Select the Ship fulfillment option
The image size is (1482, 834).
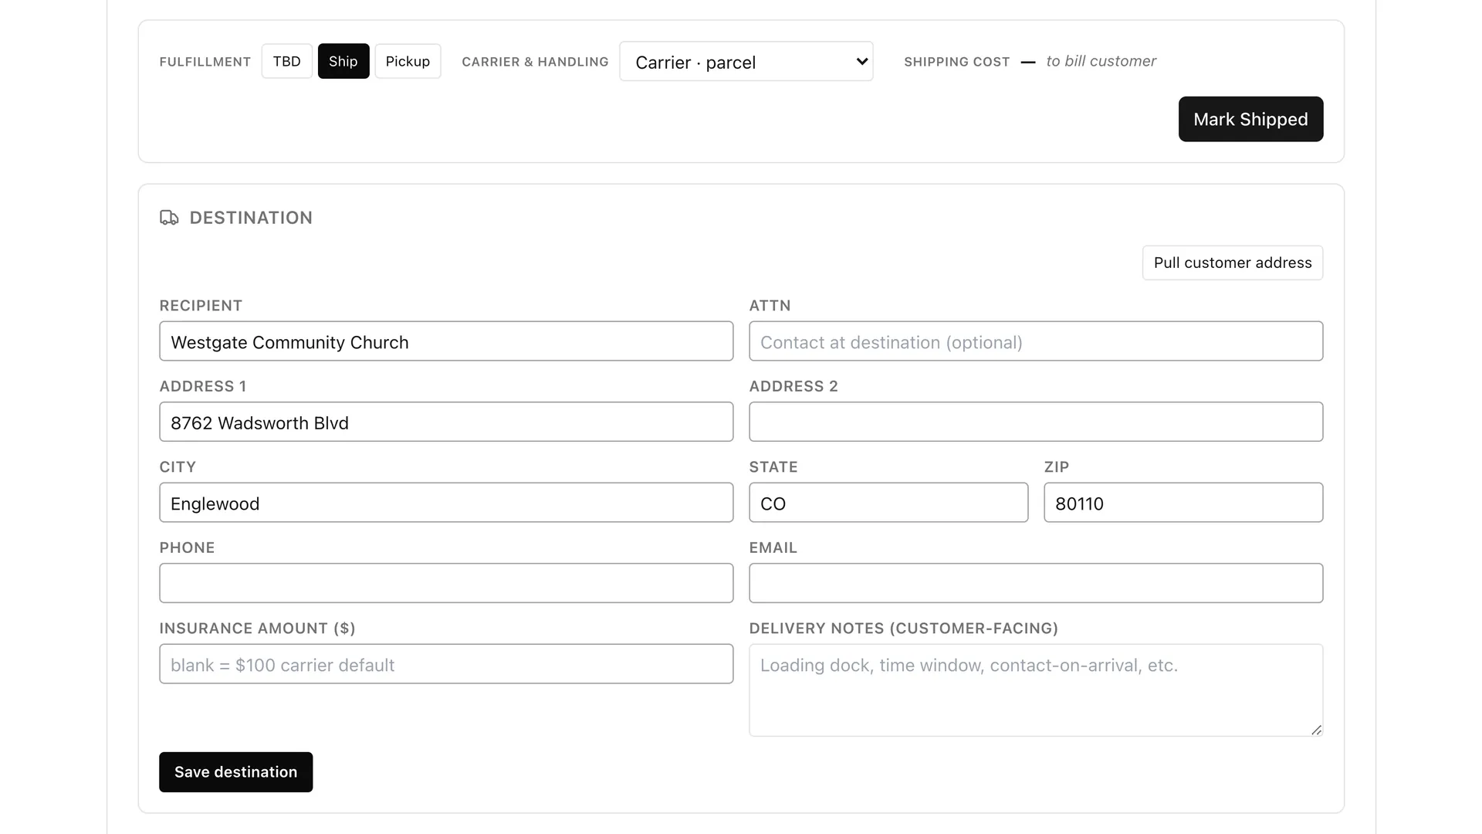(343, 61)
